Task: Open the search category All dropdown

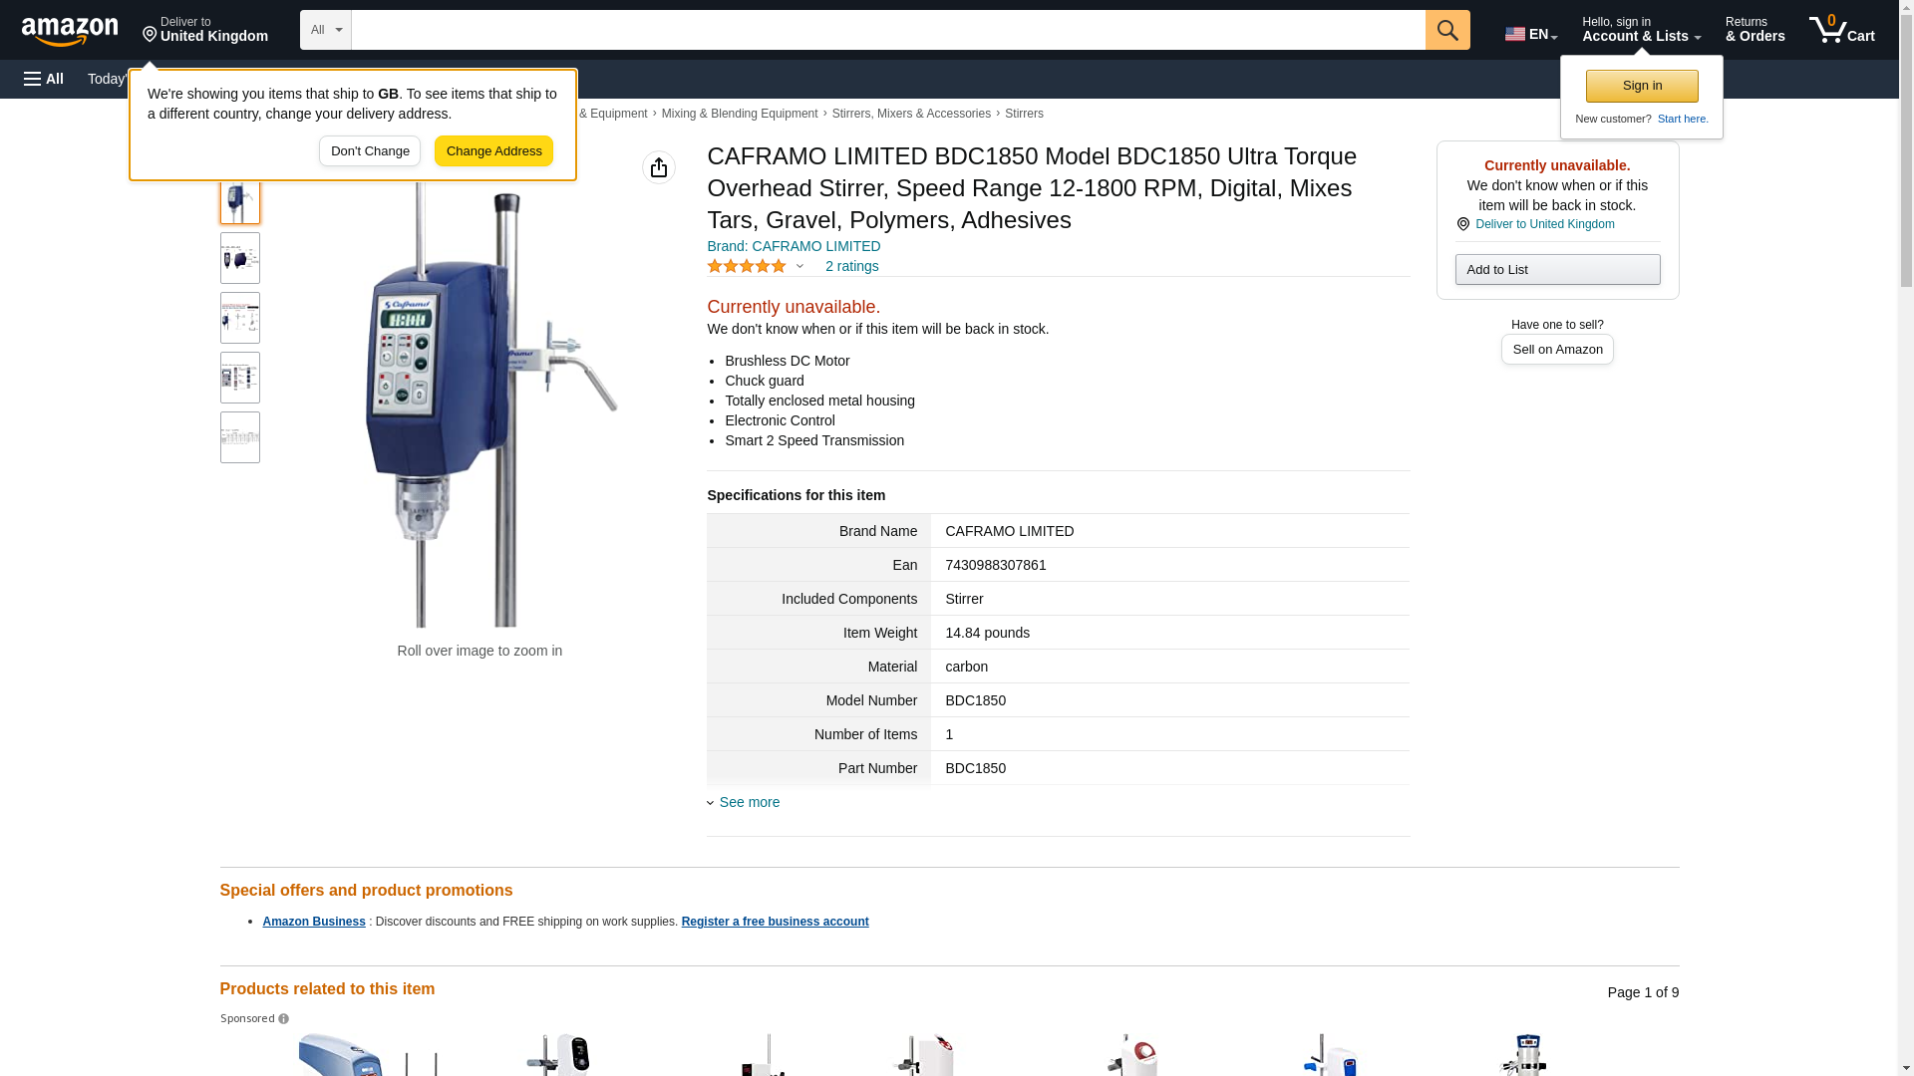Action: [326, 30]
